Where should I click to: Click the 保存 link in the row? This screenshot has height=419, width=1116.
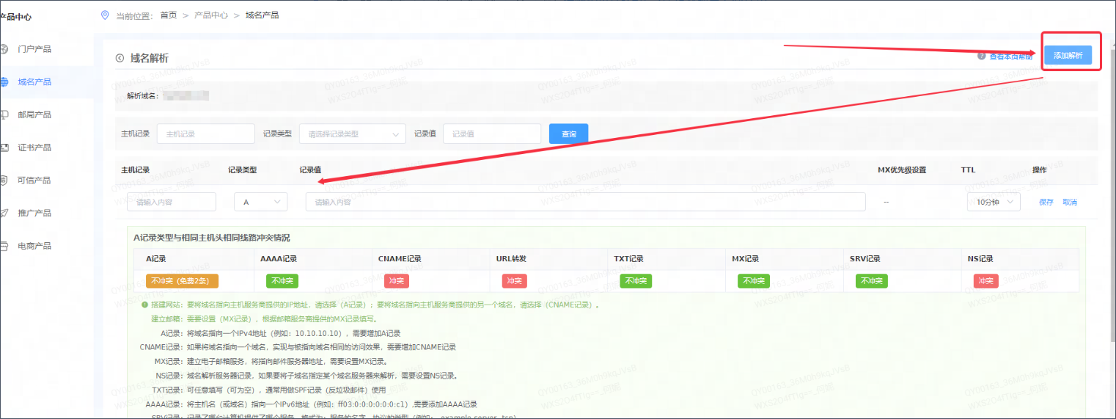tap(1046, 203)
